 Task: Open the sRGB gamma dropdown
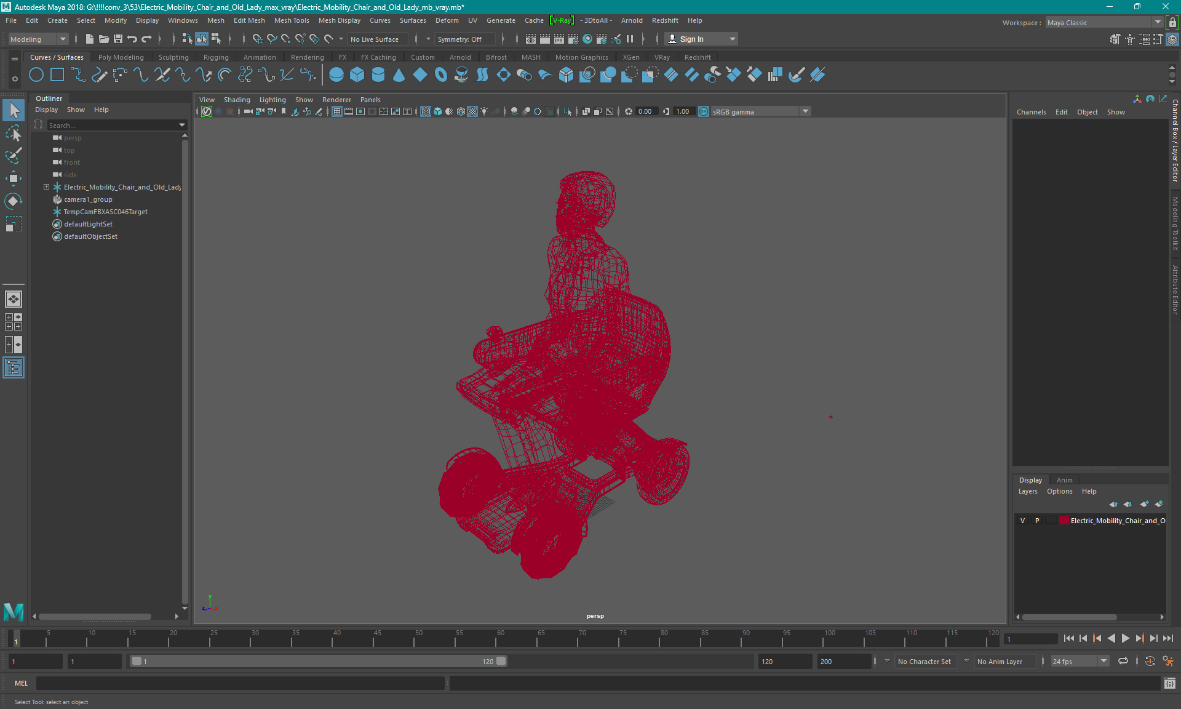click(x=760, y=111)
